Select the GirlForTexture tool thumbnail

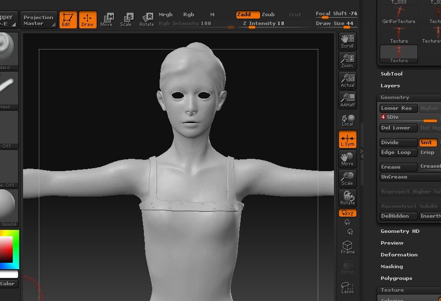(398, 15)
